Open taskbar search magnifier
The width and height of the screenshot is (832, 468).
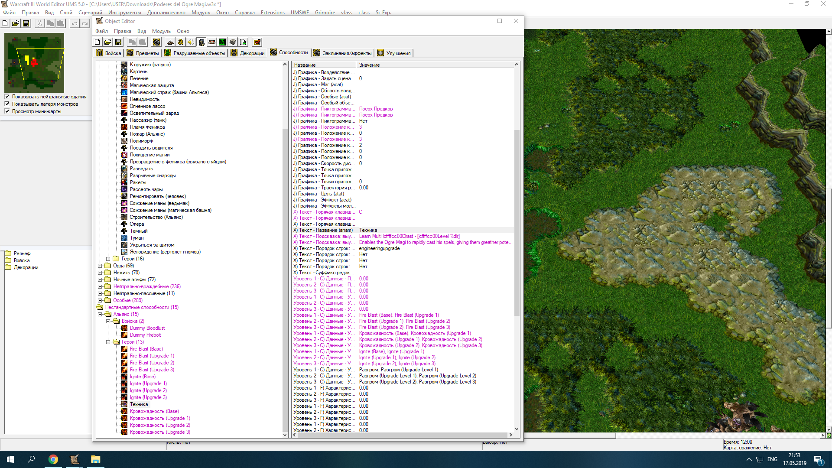click(31, 459)
